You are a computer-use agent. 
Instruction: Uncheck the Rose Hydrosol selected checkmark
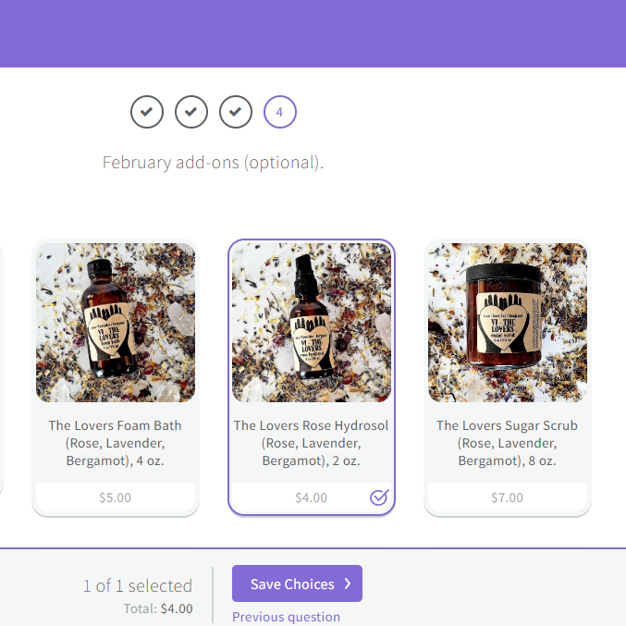coord(379,497)
